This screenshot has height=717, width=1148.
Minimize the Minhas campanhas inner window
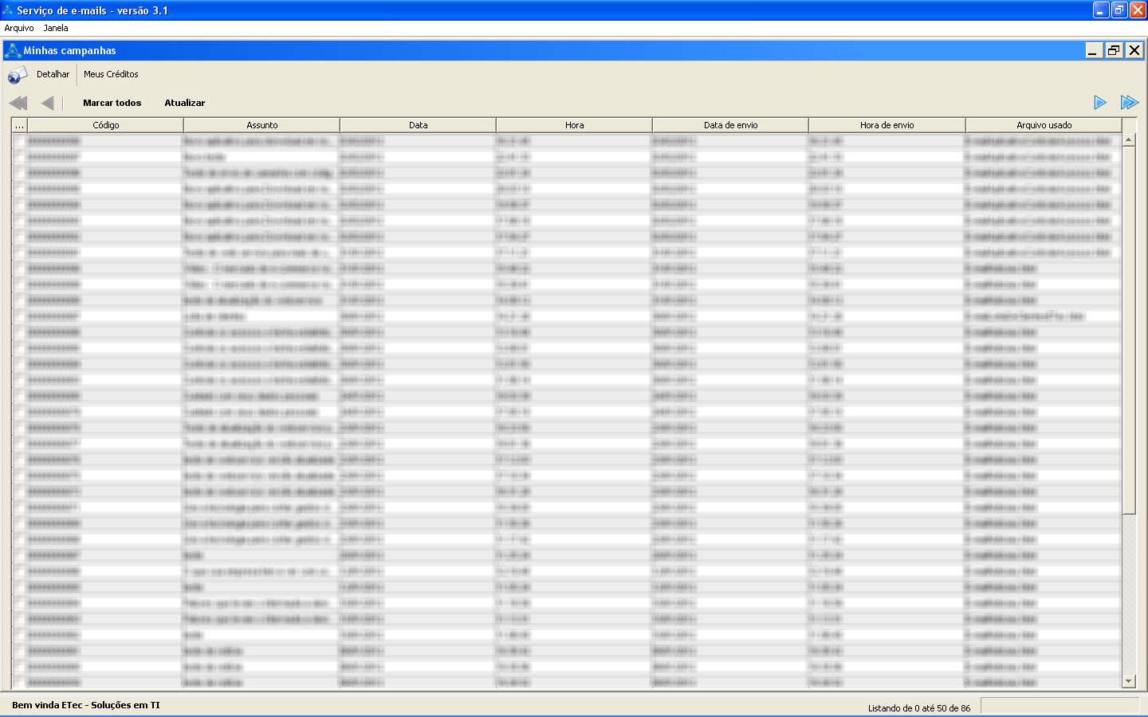click(1094, 50)
